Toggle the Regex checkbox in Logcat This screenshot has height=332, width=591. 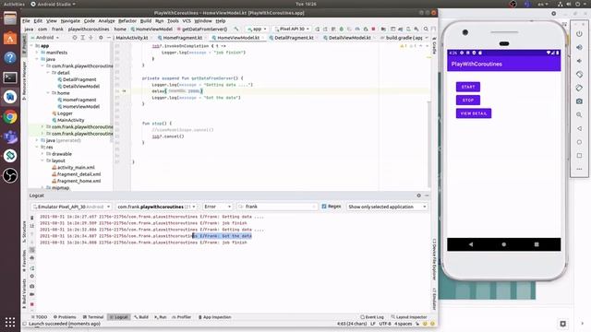click(x=324, y=207)
